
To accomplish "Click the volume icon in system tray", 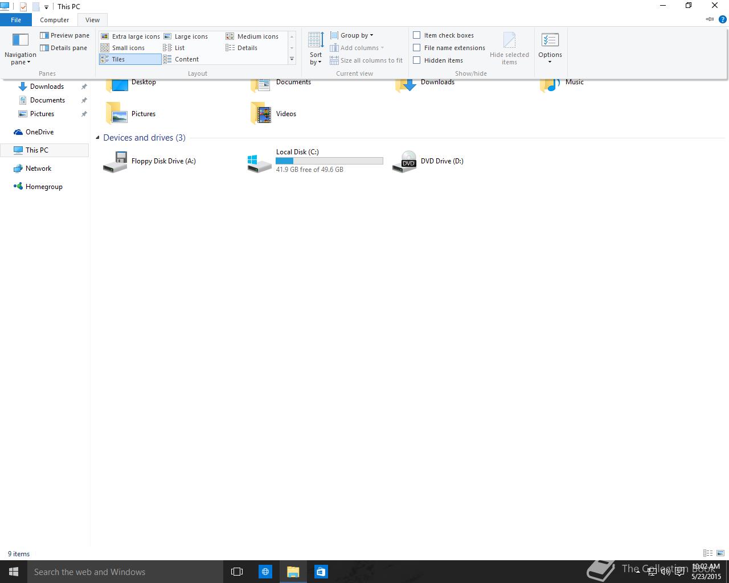I will coord(666,572).
